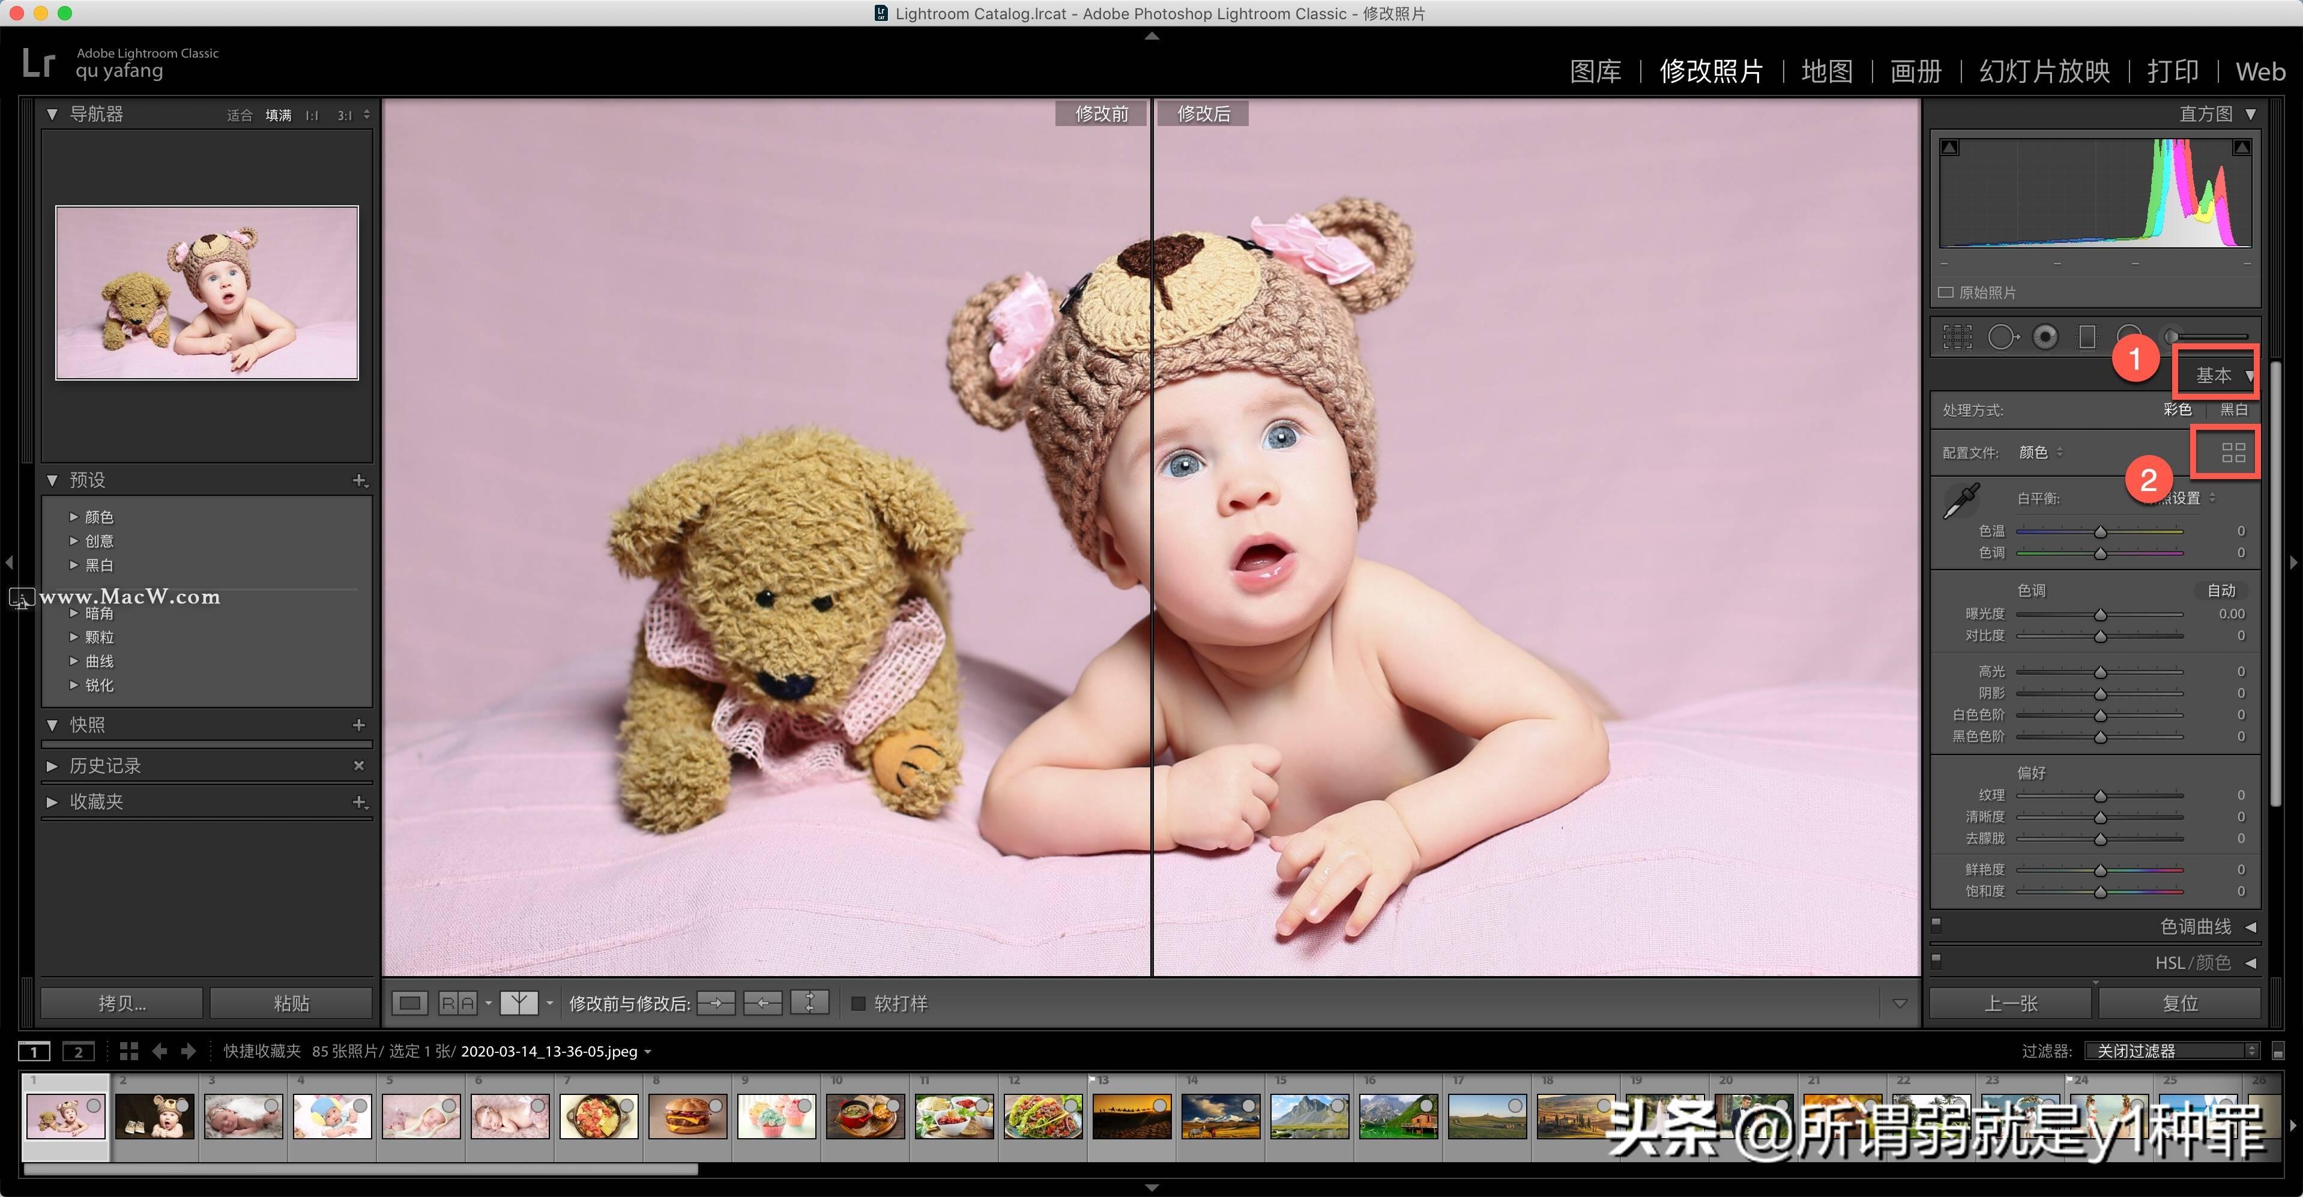Toggle the filter switch beside 关闭过滤器

click(x=2278, y=1051)
